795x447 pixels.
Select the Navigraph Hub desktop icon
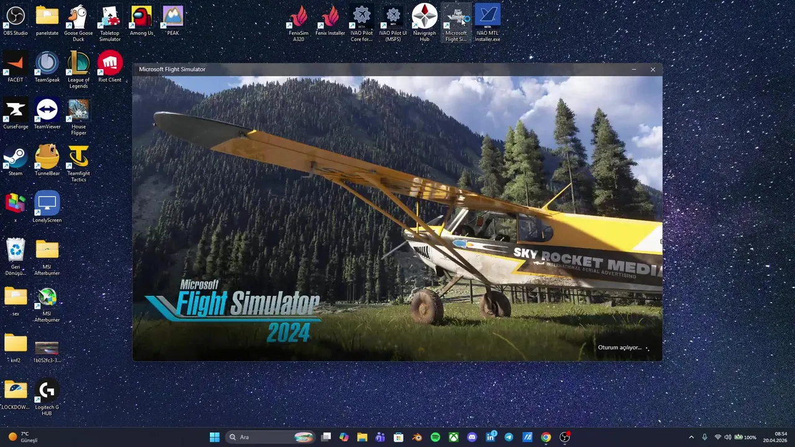425,23
